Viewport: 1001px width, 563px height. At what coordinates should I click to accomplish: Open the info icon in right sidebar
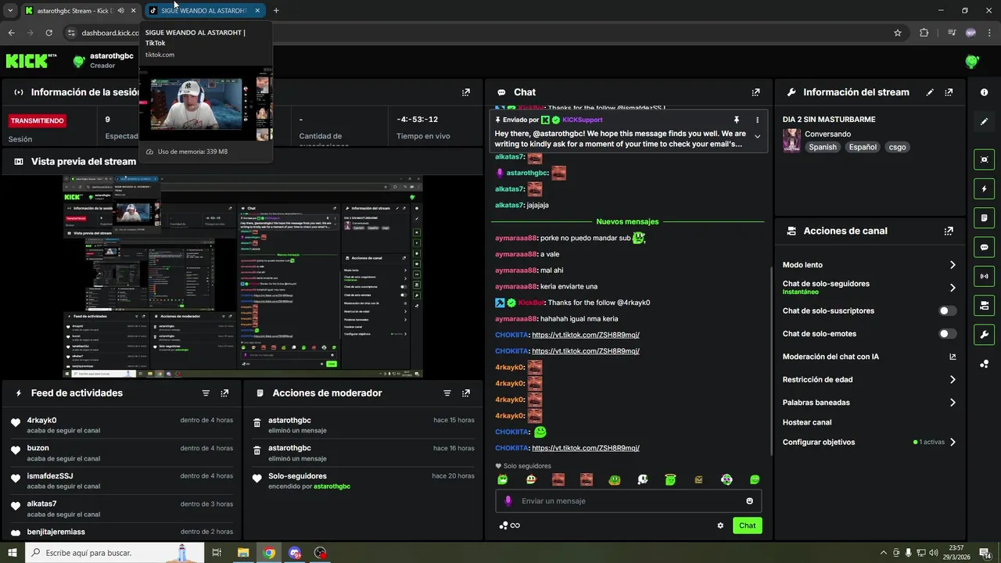point(984,92)
